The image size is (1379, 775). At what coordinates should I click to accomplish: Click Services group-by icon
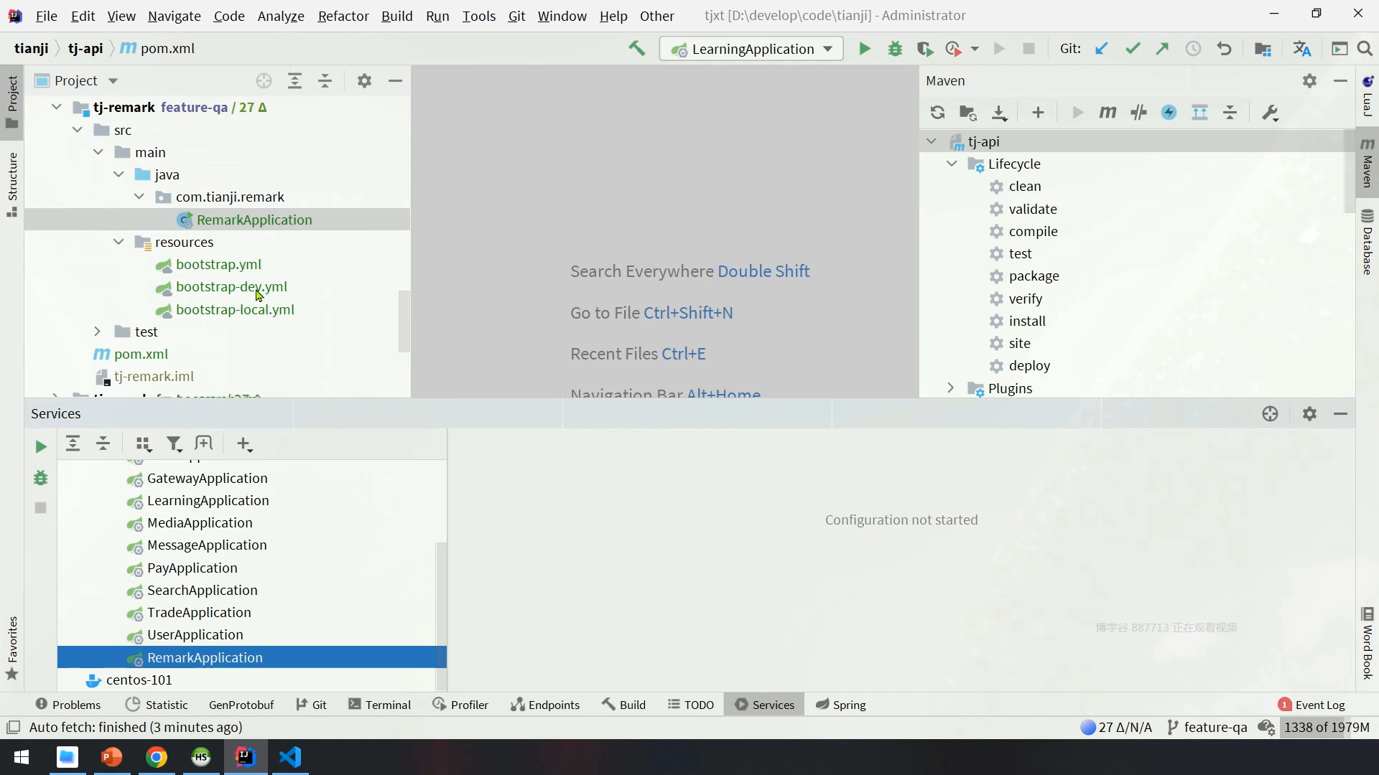pos(144,444)
